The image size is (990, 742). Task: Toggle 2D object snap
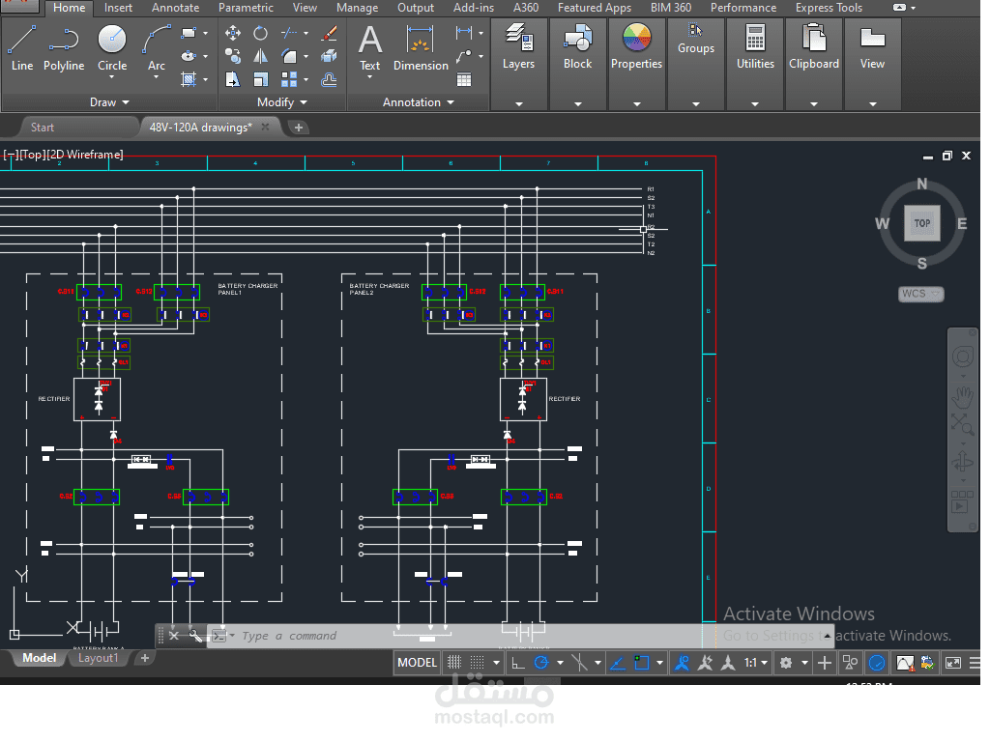(x=642, y=663)
